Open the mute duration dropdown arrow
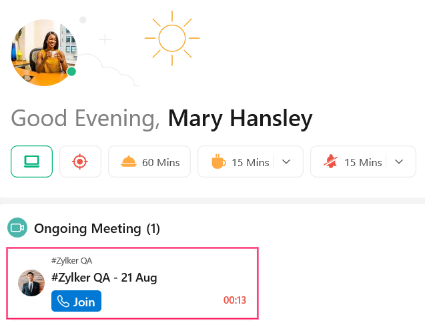425x327 pixels. pyautogui.click(x=399, y=161)
